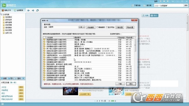Click the results list scrollbar thumb
Screen dimensions: 189x106
click(135, 45)
